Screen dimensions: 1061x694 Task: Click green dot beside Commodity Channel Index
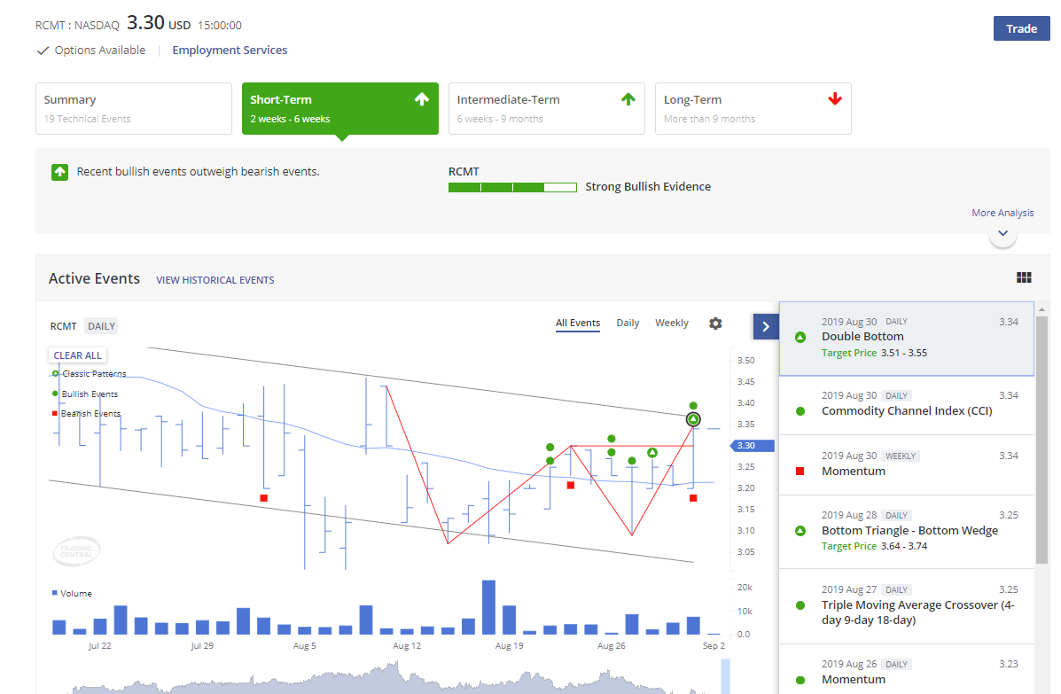[x=800, y=411]
